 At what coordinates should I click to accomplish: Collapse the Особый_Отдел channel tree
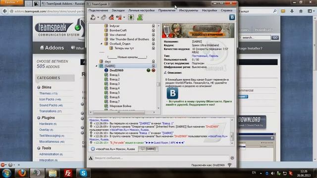coord(102,44)
